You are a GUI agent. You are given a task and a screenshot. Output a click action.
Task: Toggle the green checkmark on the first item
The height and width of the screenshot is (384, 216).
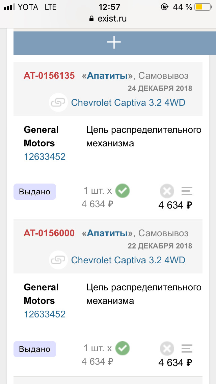click(122, 191)
